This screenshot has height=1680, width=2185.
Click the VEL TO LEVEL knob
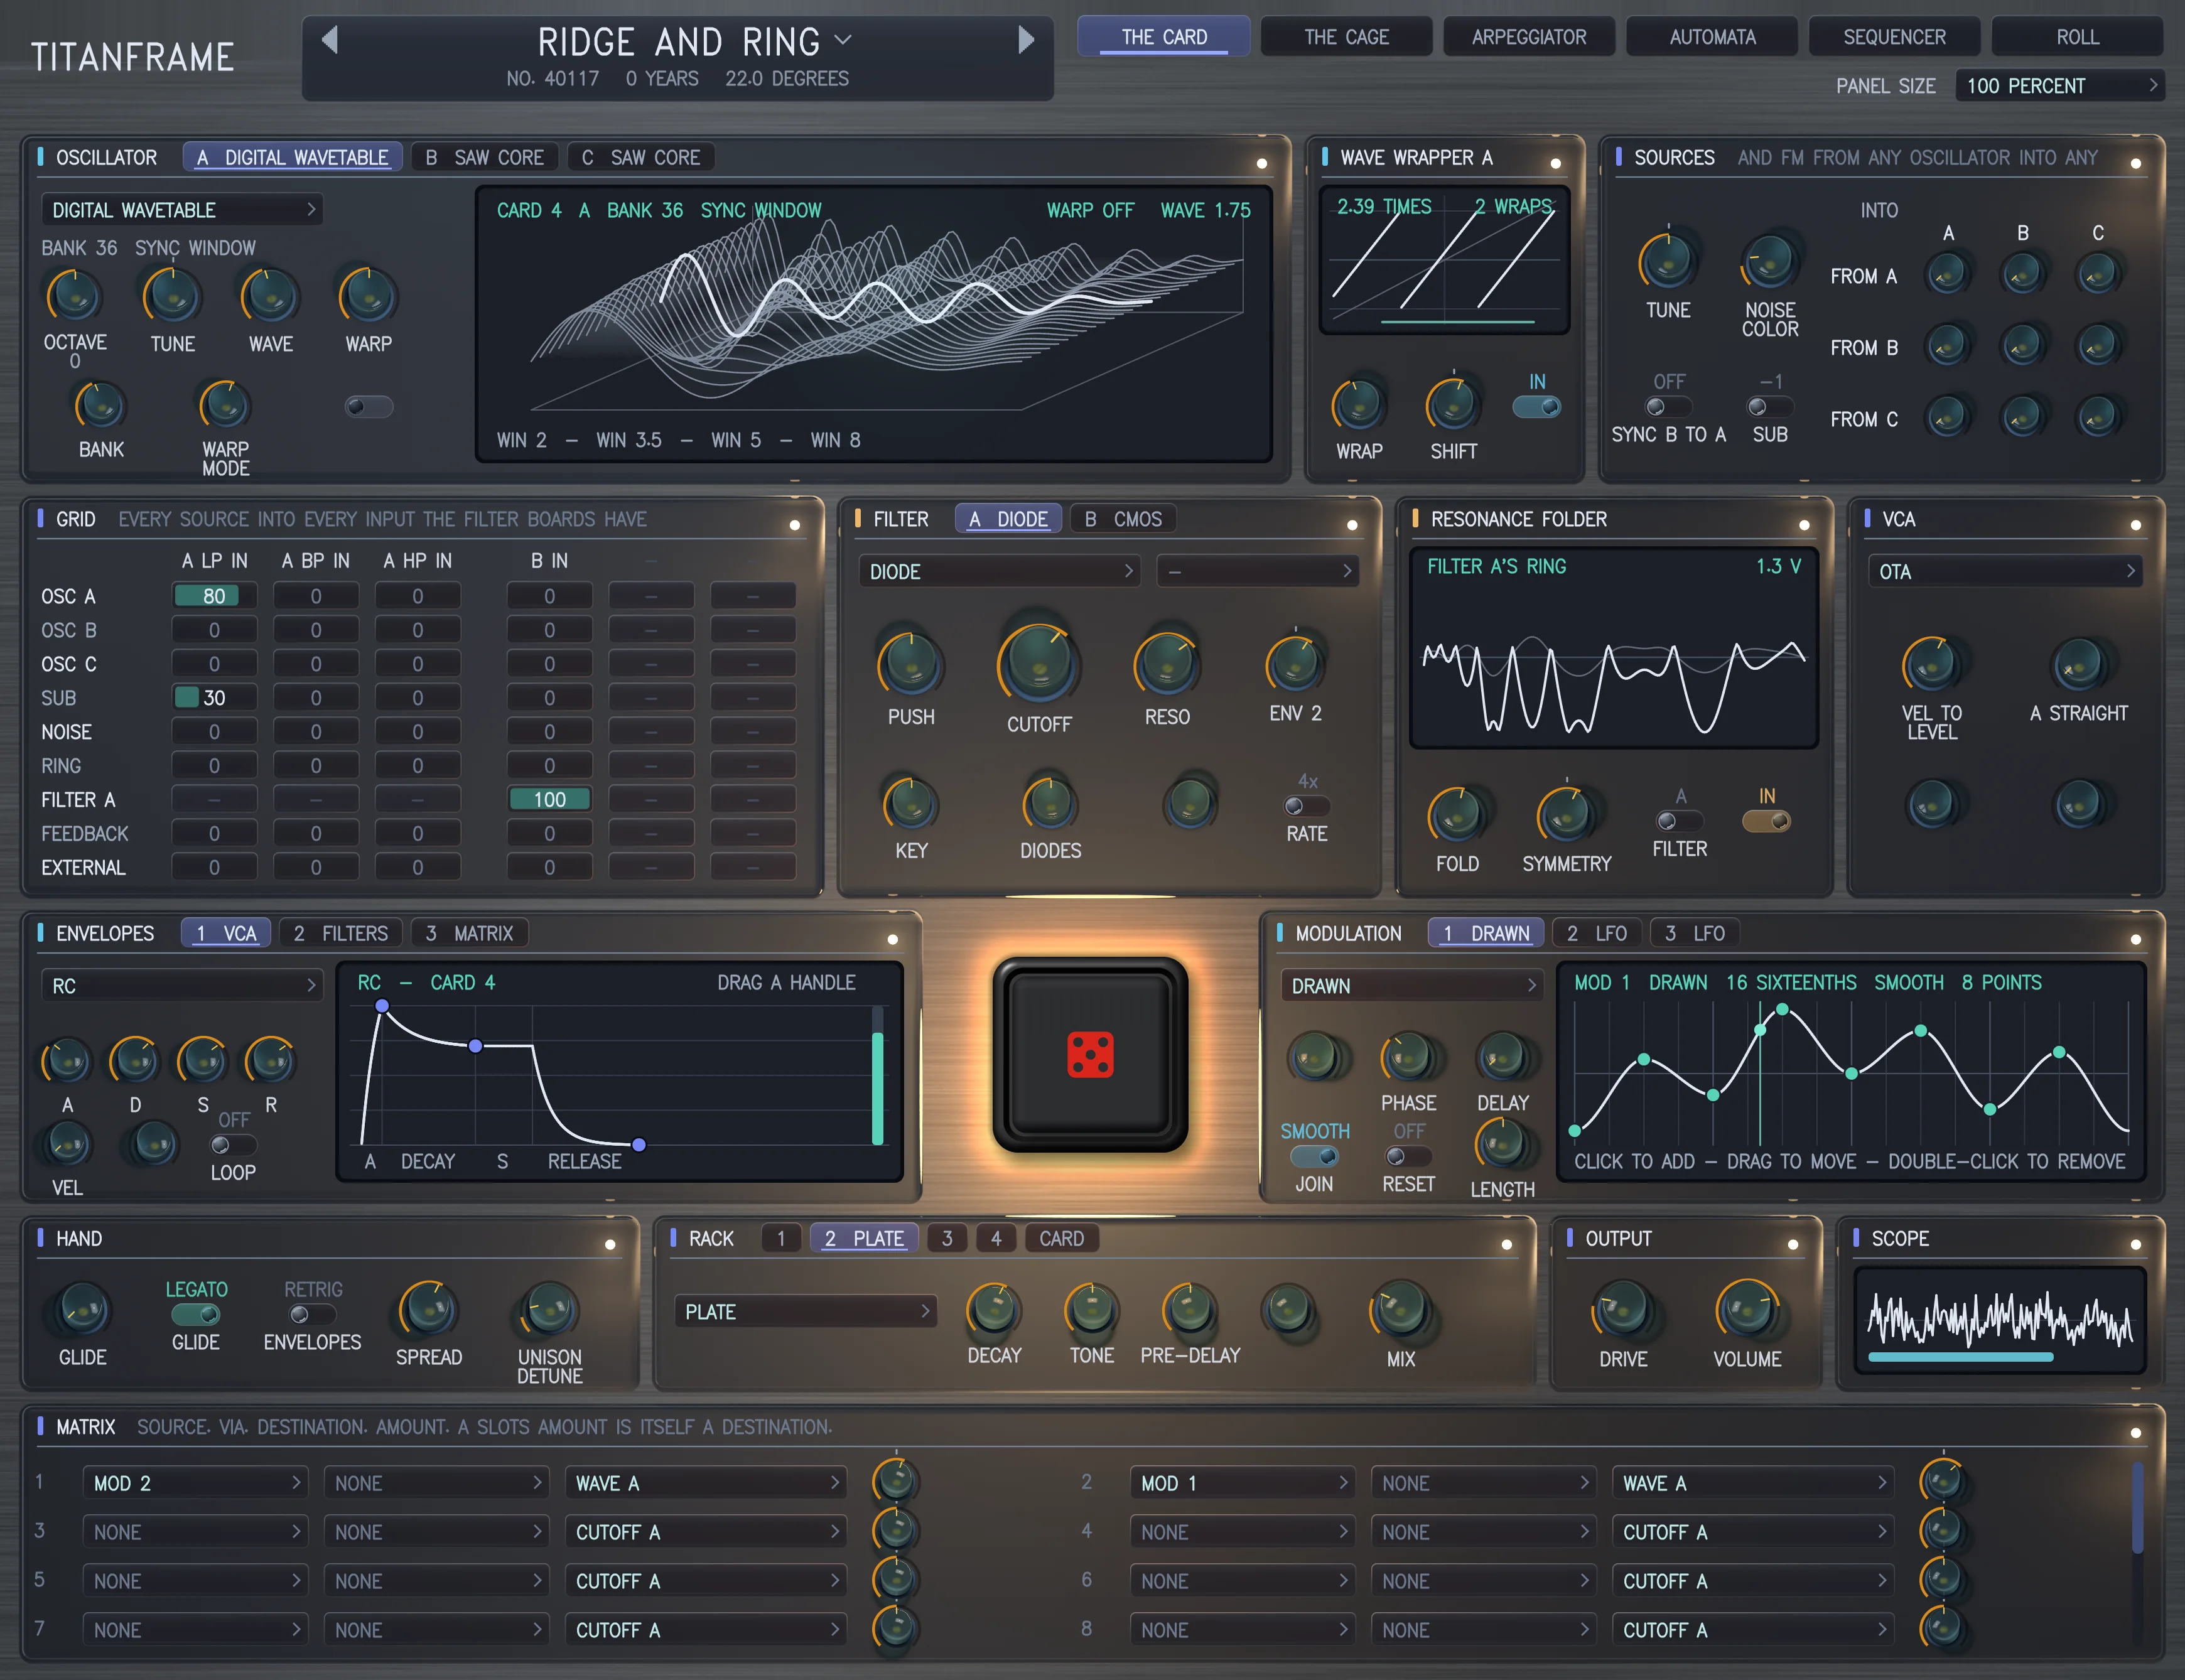coord(1931,664)
